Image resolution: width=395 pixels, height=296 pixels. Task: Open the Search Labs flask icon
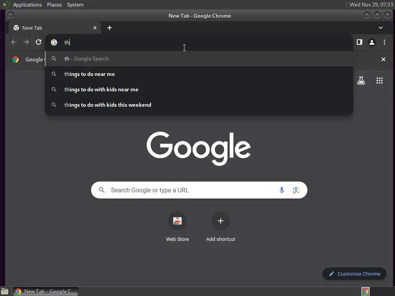pos(361,81)
